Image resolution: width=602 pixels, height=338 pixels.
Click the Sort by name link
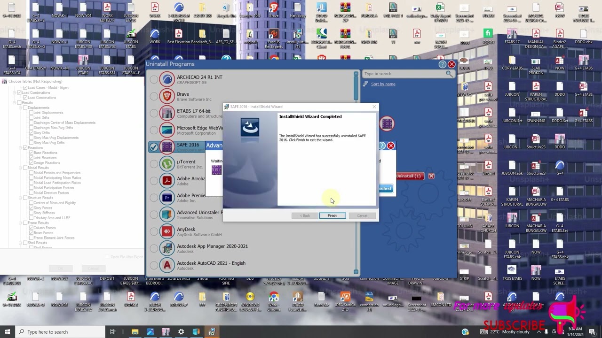(x=383, y=84)
